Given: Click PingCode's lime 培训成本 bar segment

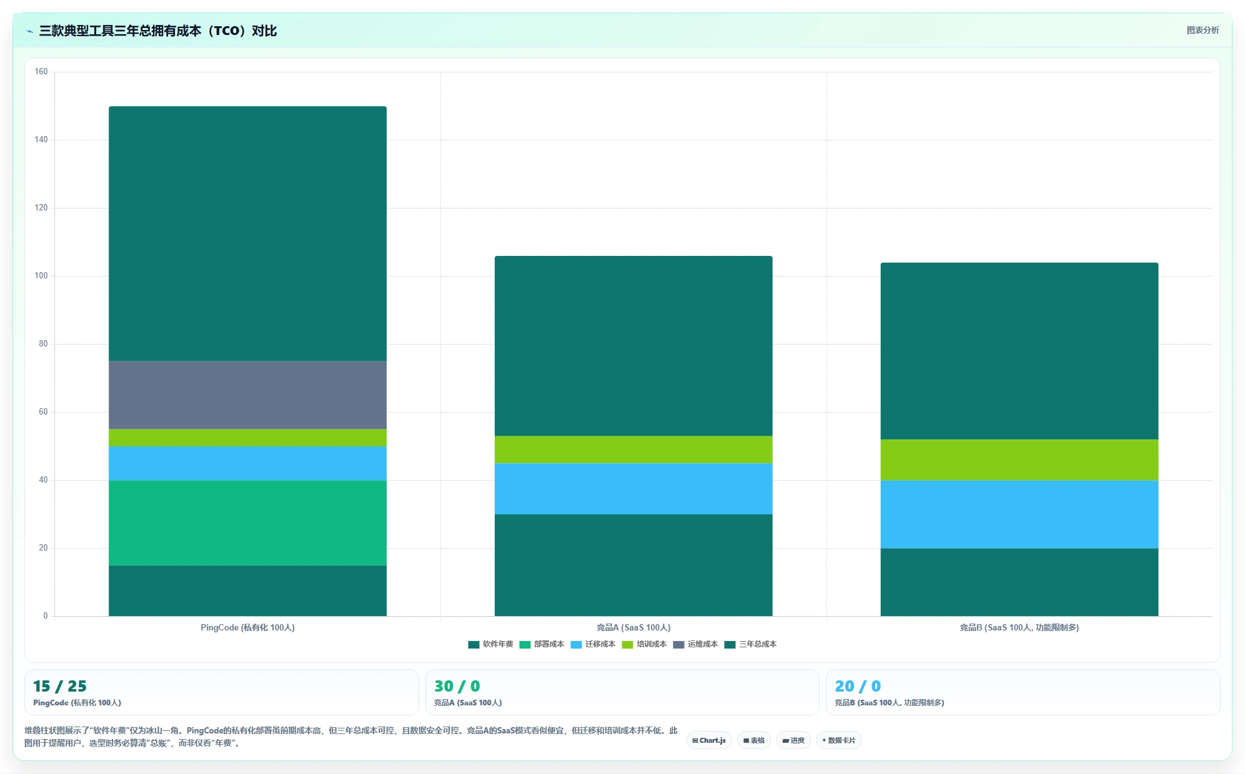Looking at the screenshot, I should pos(247,438).
